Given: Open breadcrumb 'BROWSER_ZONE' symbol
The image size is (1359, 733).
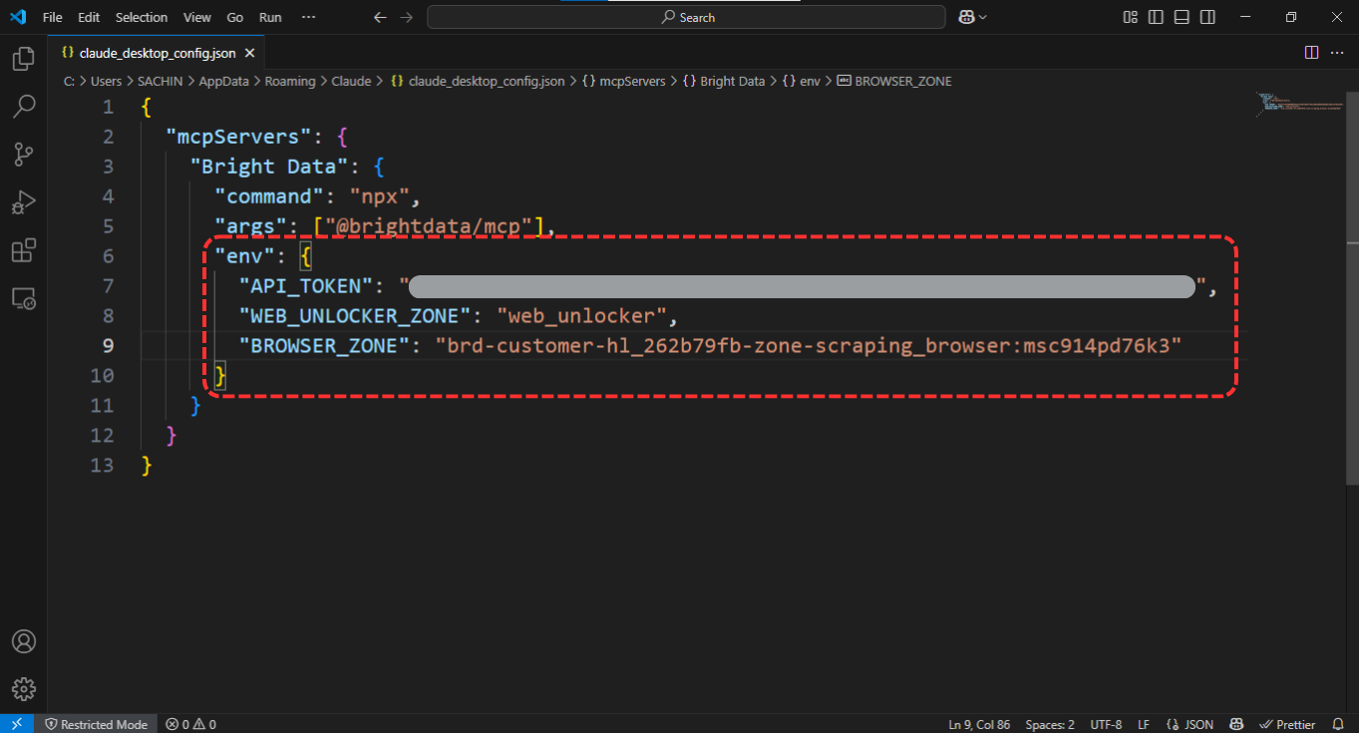Looking at the screenshot, I should [x=894, y=81].
